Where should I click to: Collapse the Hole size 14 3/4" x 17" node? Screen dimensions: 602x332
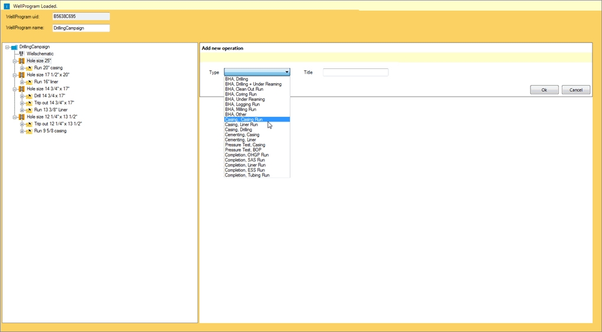click(15, 89)
